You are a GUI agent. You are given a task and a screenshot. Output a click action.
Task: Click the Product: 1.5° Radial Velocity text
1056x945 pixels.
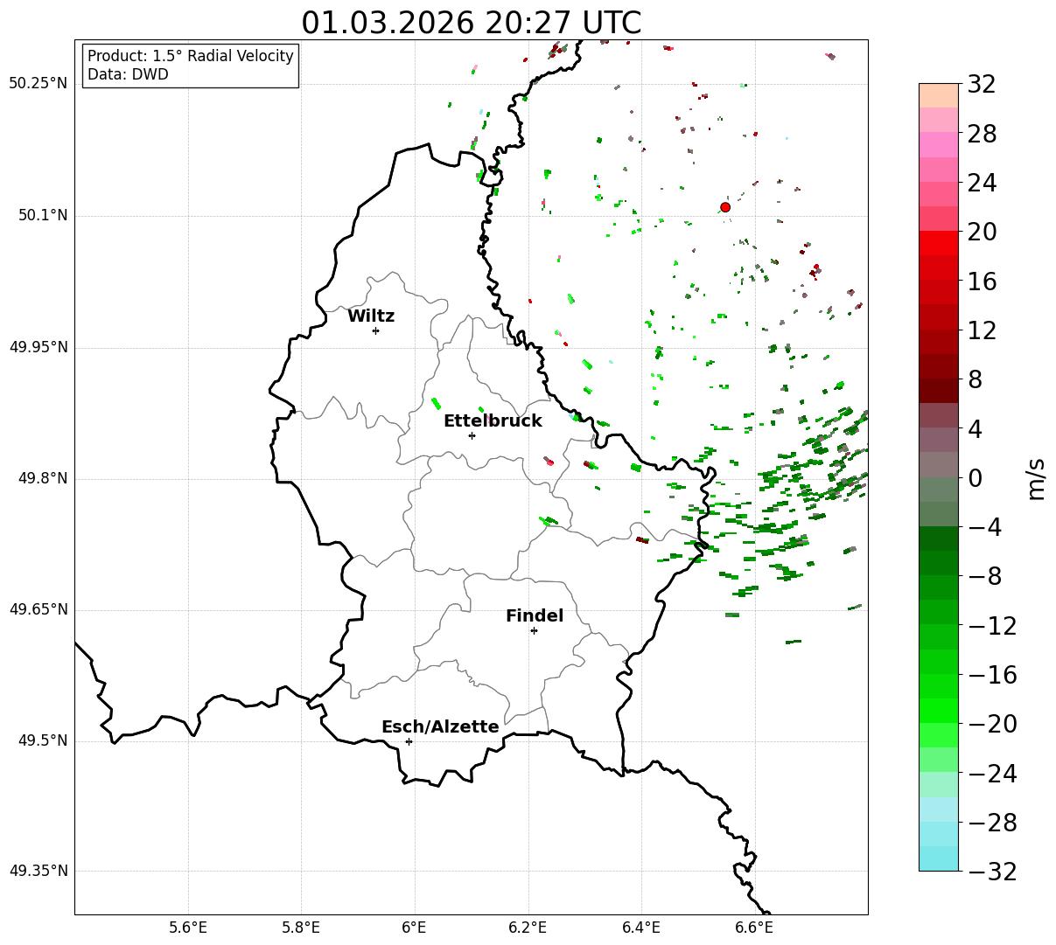tap(191, 56)
